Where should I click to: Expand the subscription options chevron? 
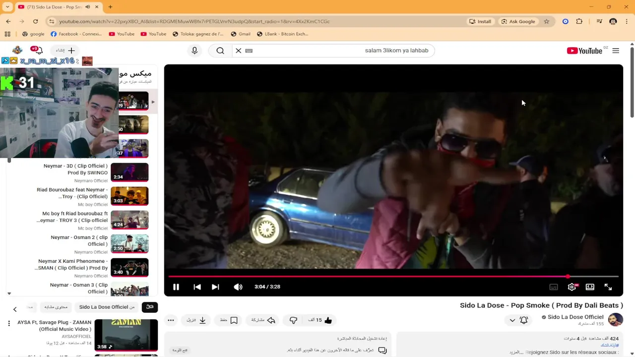tap(512, 320)
